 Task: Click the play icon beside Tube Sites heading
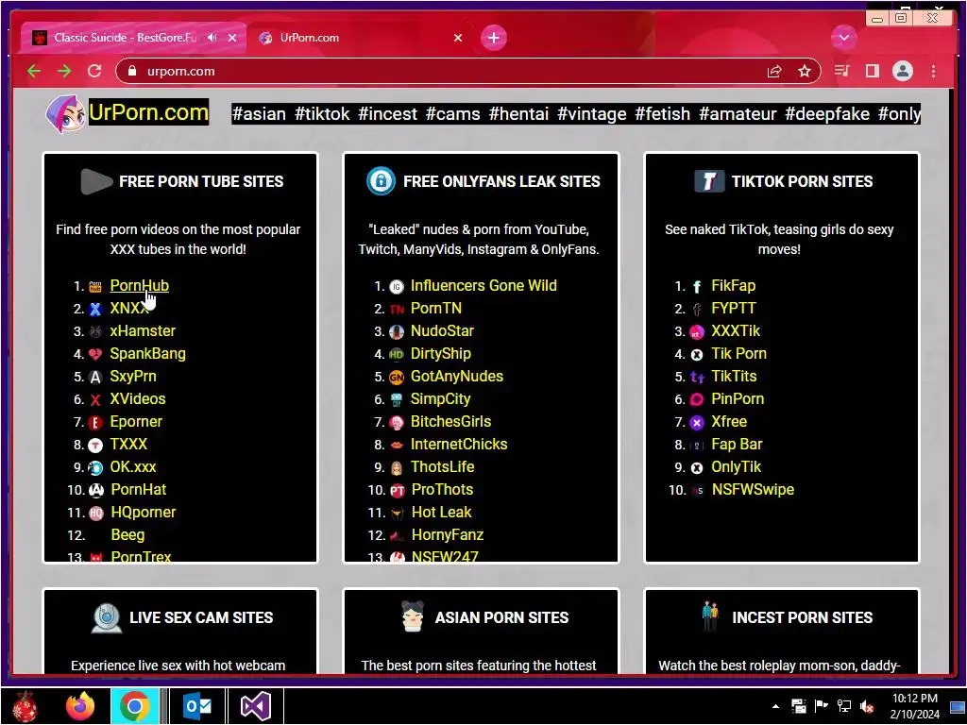tap(95, 181)
